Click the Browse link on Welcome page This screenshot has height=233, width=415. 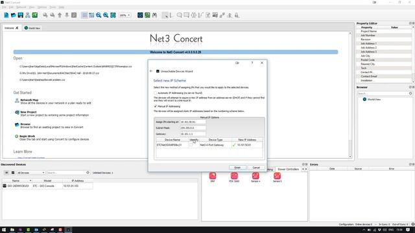25,124
